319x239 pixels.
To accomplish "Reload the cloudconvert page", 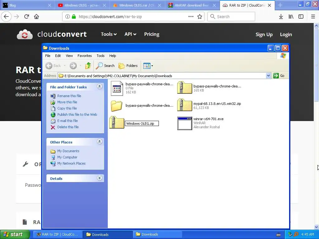I will 26,17.
